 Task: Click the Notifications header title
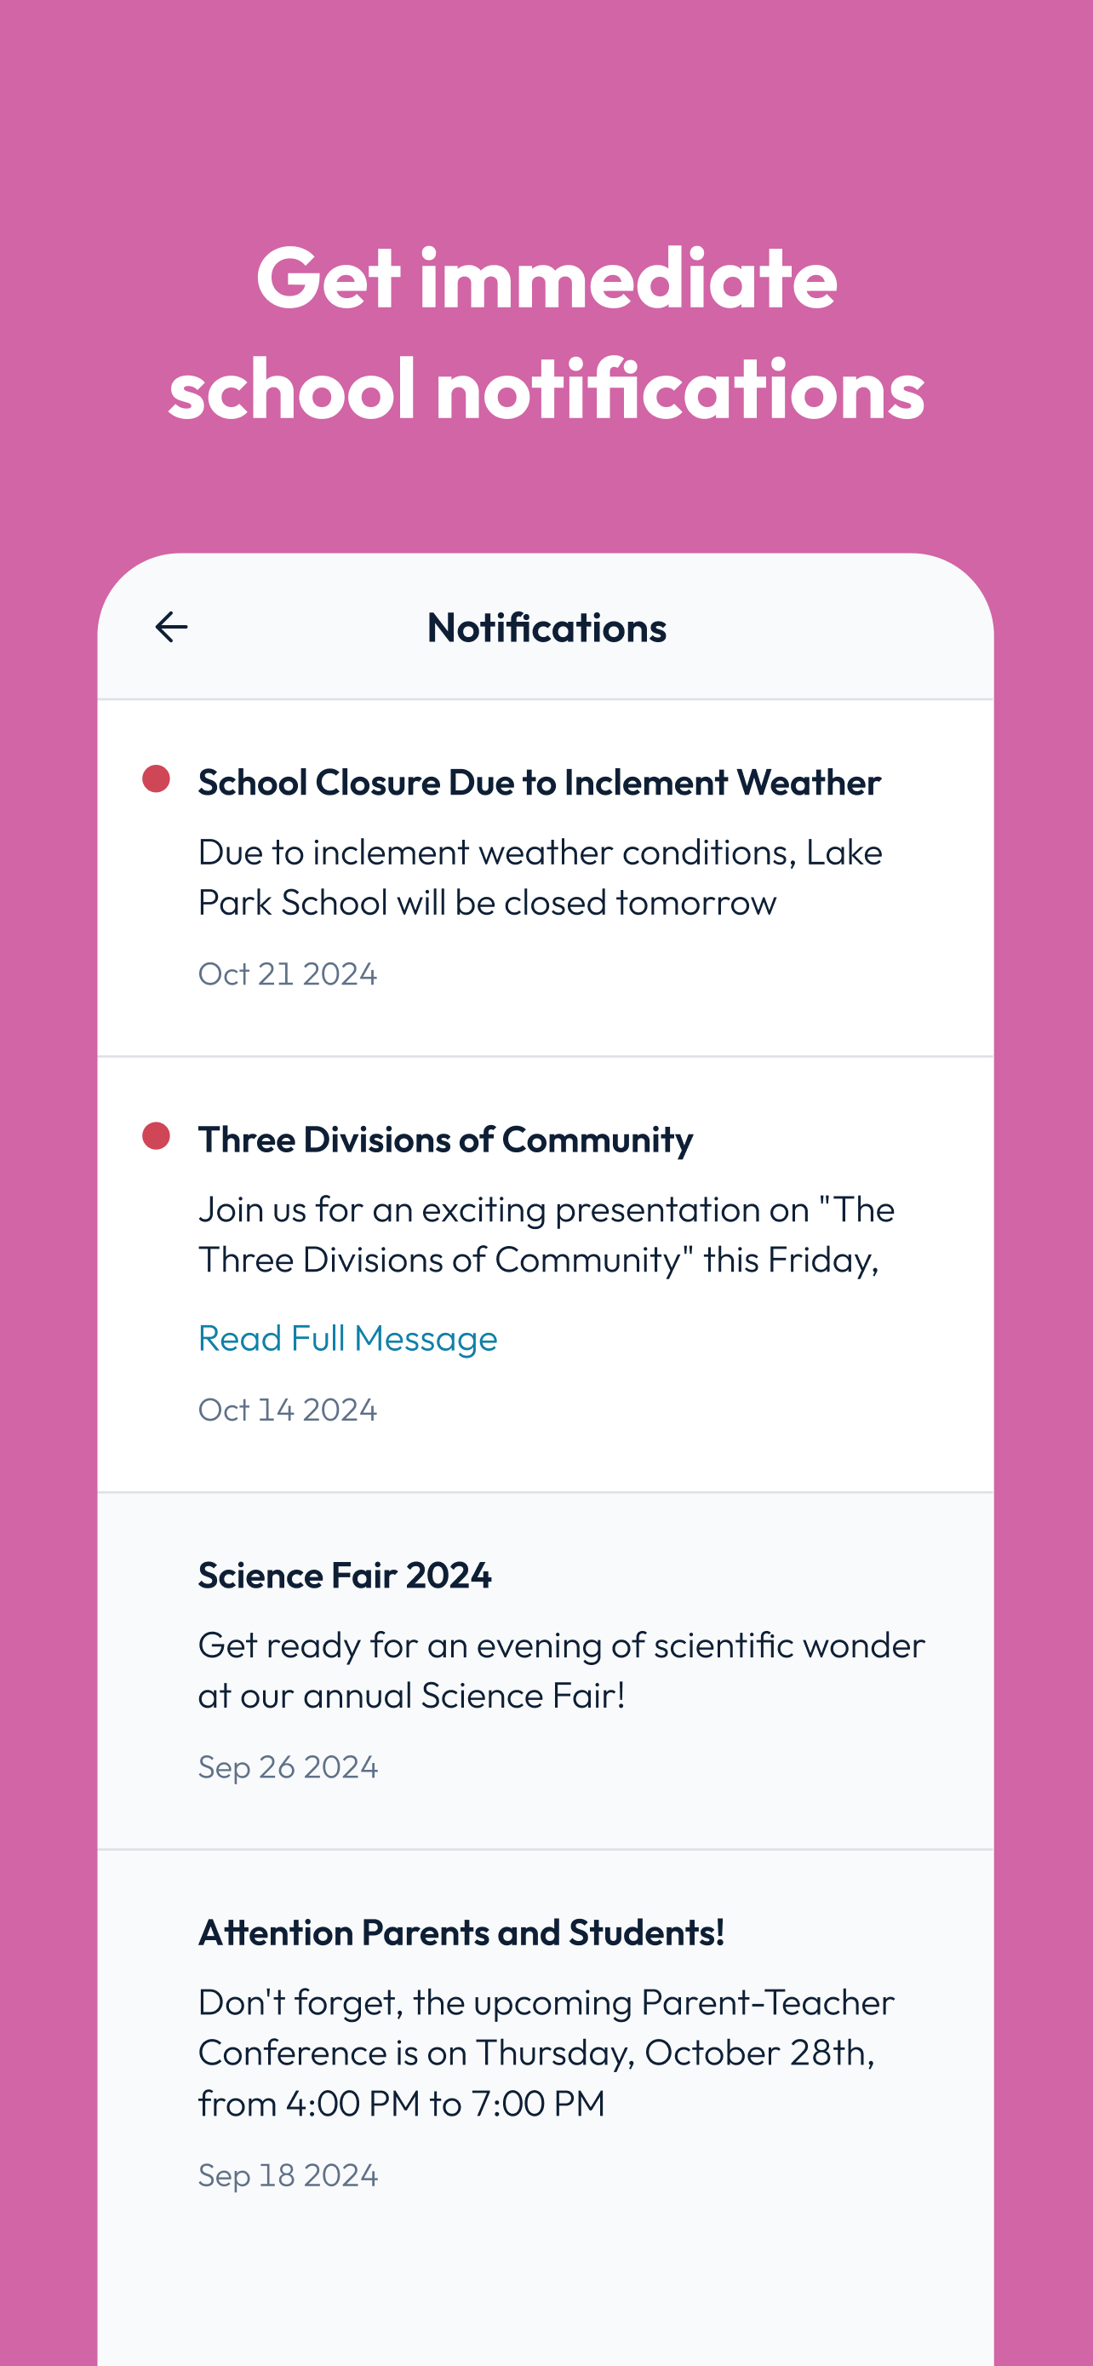pos(546,629)
